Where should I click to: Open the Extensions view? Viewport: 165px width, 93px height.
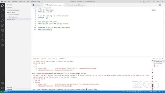(x=2, y=25)
